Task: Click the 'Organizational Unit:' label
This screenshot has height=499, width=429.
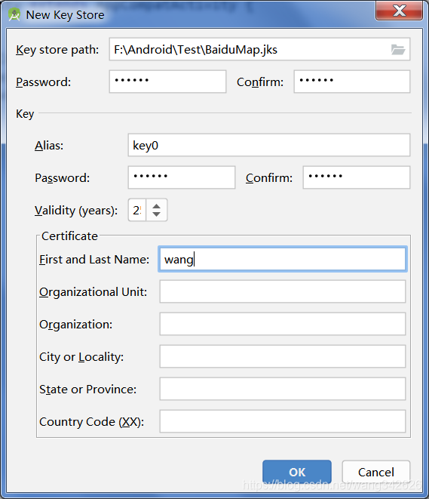Action: [x=93, y=292]
